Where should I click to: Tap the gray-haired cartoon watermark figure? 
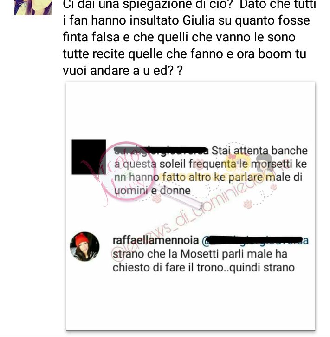click(x=264, y=163)
